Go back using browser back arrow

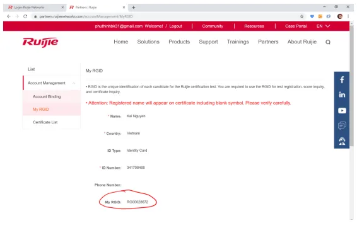pos(9,16)
